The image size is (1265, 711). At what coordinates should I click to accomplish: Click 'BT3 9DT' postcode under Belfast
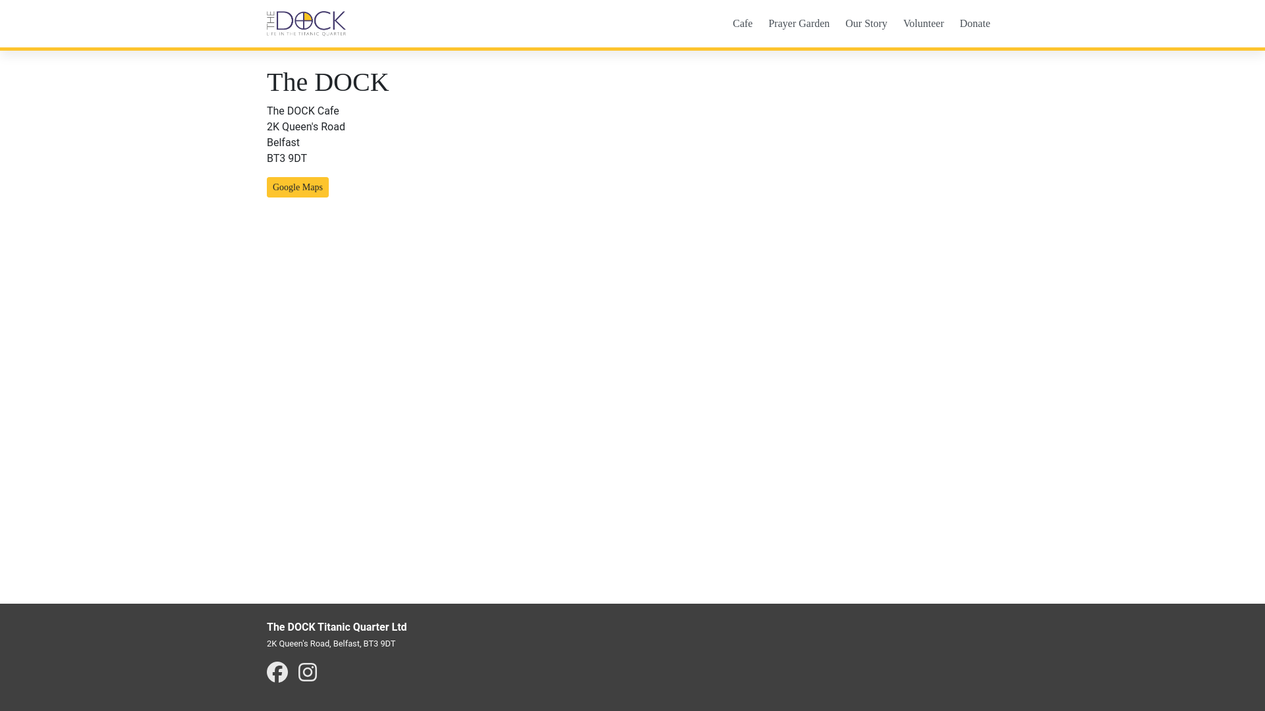(287, 159)
